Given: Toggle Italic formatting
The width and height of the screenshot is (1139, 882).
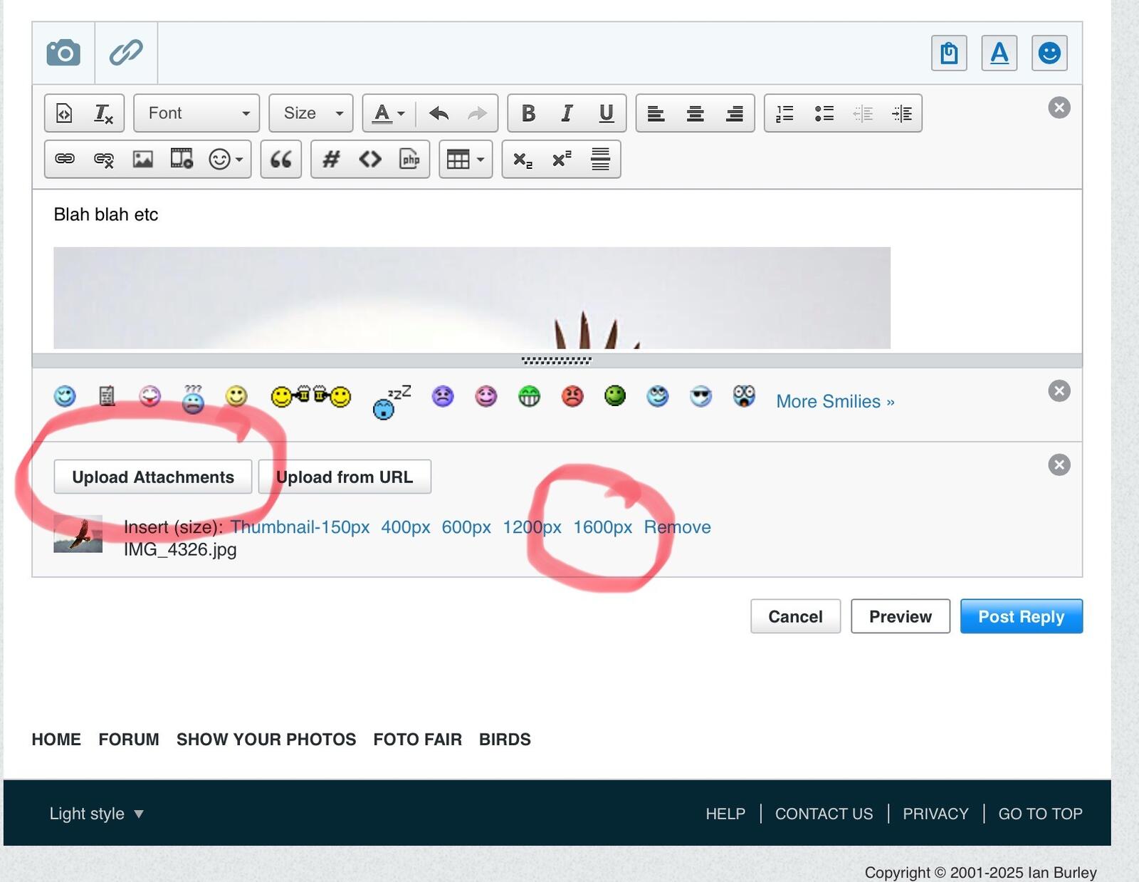Looking at the screenshot, I should 567,113.
